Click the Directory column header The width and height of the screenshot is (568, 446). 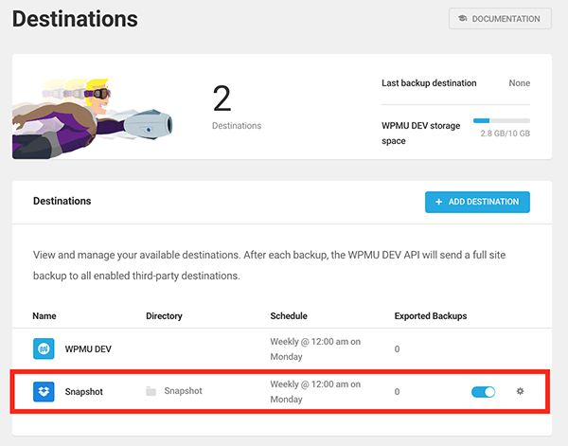point(164,315)
